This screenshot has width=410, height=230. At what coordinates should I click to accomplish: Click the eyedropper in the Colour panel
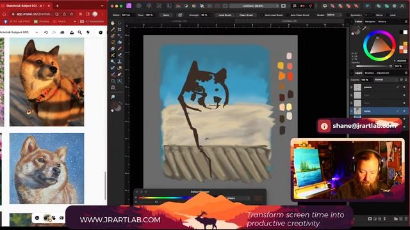[364, 28]
